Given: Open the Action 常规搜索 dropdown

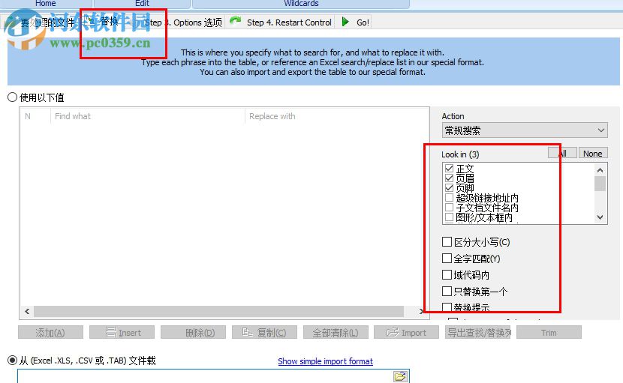Looking at the screenshot, I should [x=525, y=130].
